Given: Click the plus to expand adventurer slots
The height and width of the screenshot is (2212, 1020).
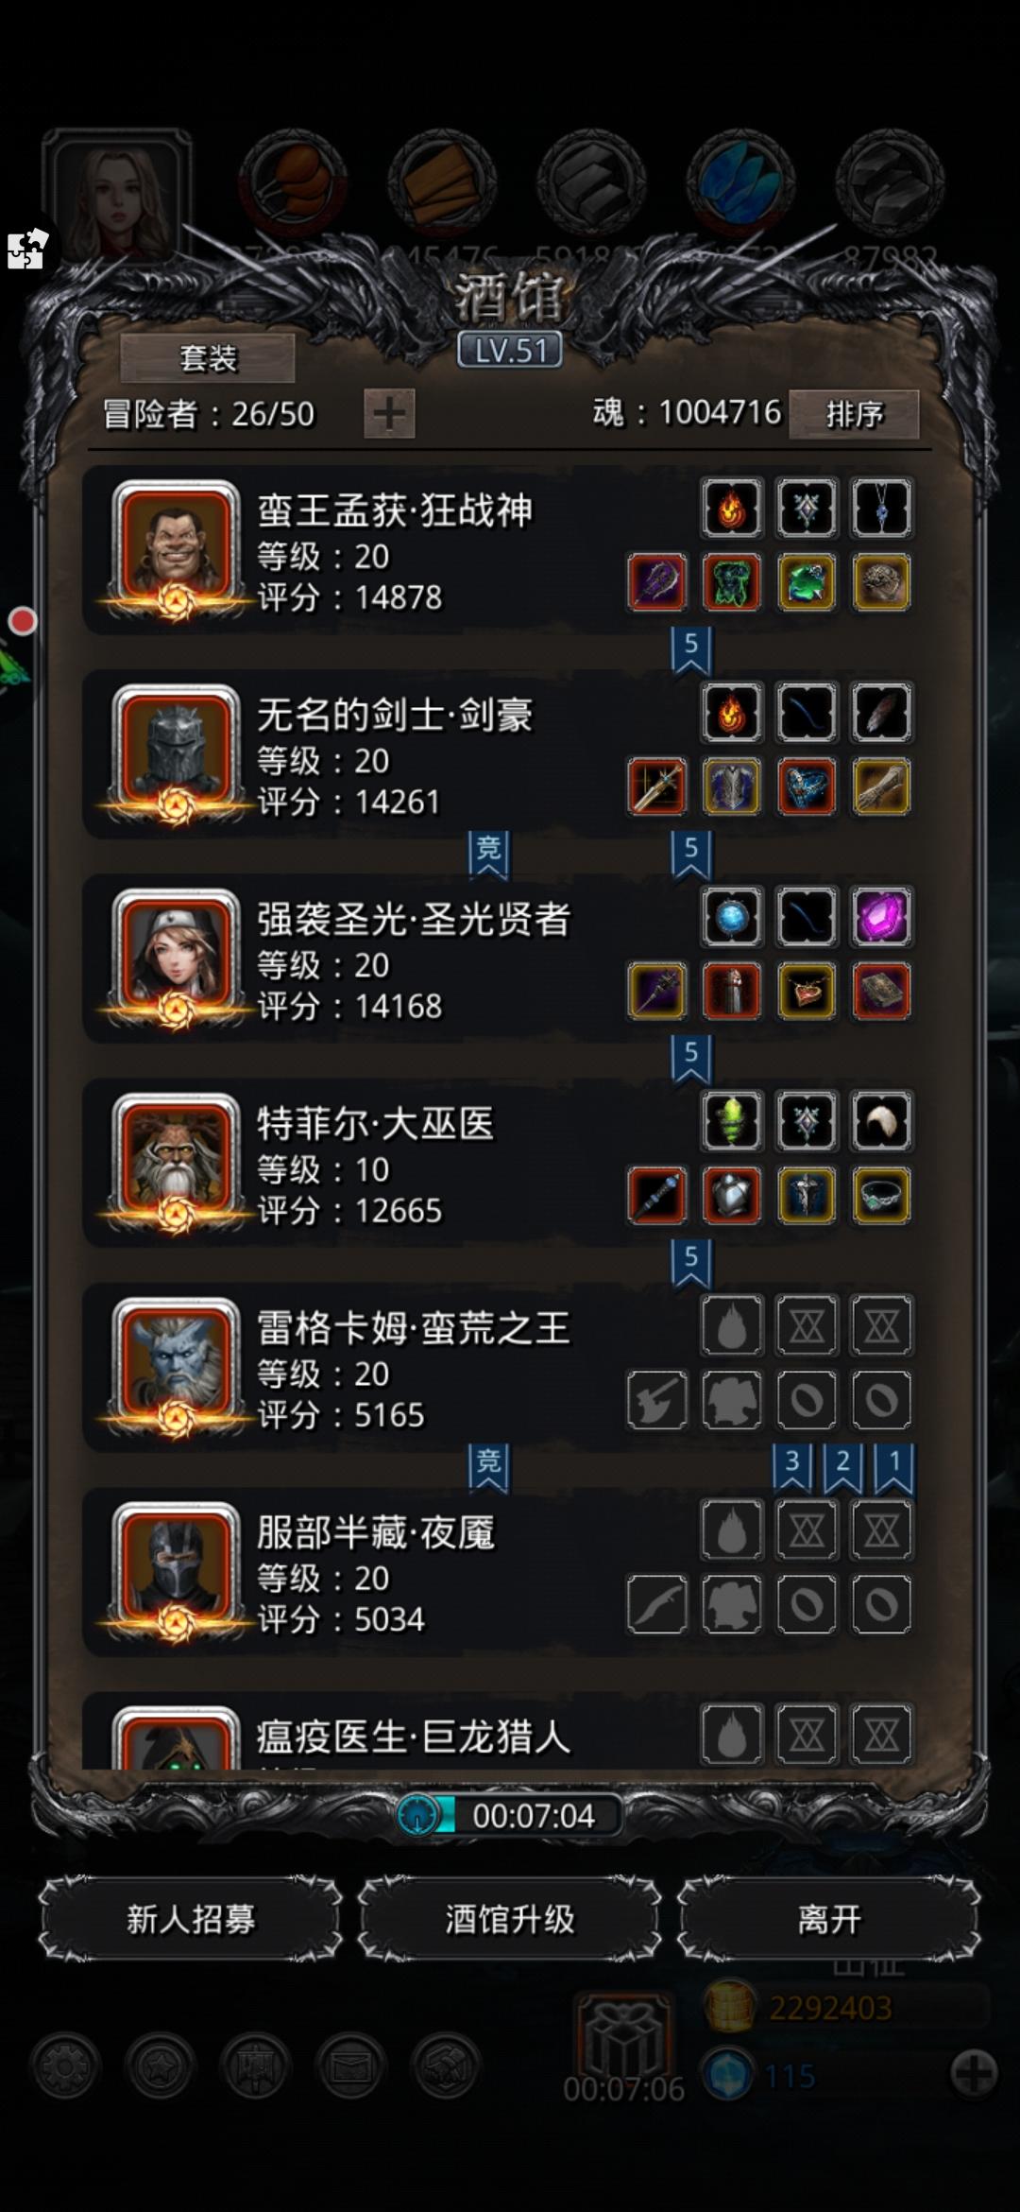Looking at the screenshot, I should pyautogui.click(x=389, y=413).
